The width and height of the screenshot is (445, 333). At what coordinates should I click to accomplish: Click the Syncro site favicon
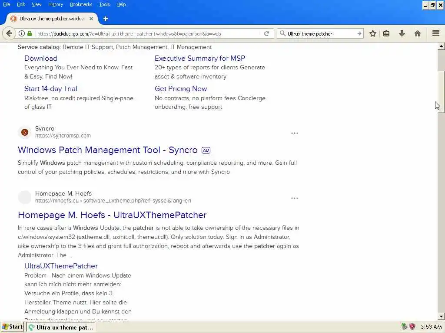25,132
